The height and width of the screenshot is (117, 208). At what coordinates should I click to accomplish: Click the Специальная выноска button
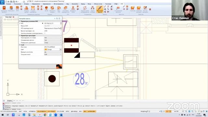tap(118, 9)
